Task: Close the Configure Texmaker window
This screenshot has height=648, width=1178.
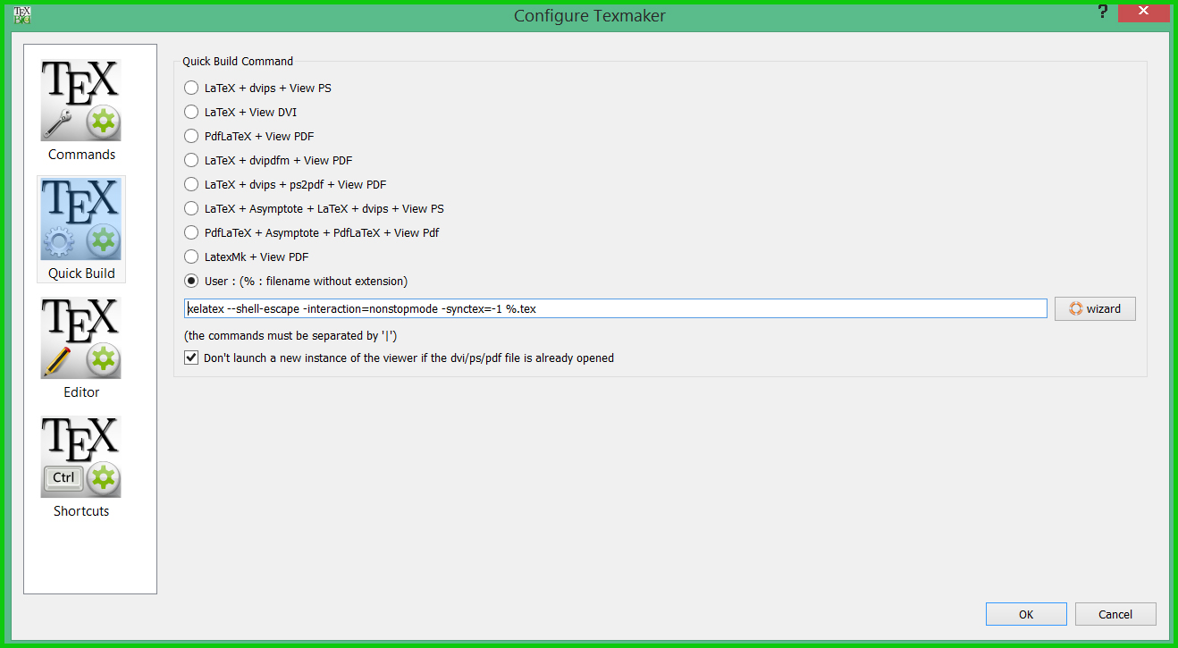Action: (x=1143, y=13)
